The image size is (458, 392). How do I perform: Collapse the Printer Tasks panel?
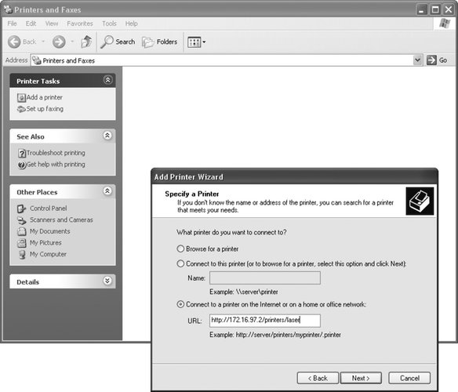[107, 80]
